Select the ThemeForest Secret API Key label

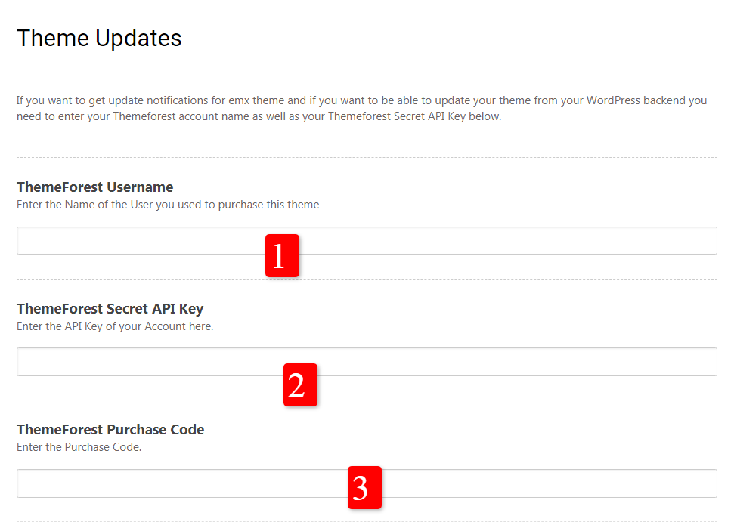coord(110,308)
